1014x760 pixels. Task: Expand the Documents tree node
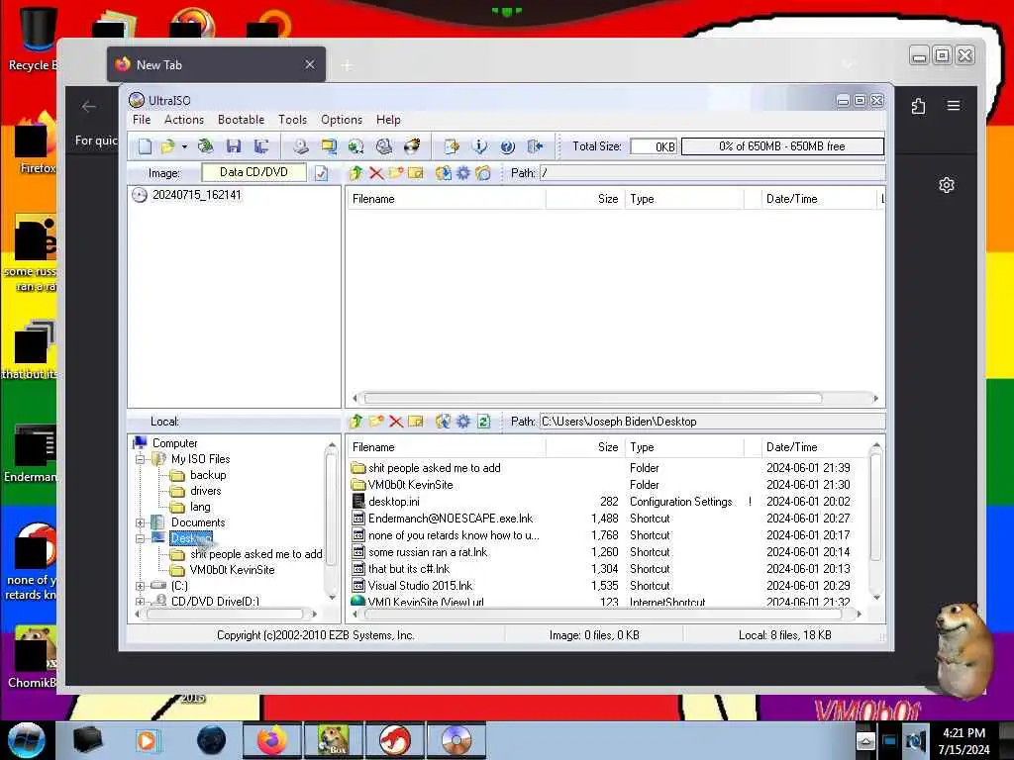[140, 522]
